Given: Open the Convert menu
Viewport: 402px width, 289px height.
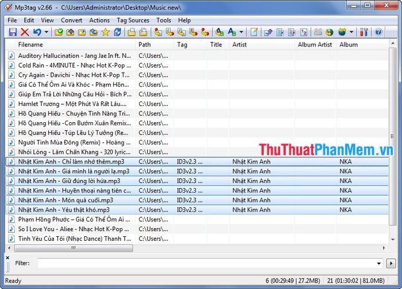Looking at the screenshot, I should [x=72, y=20].
